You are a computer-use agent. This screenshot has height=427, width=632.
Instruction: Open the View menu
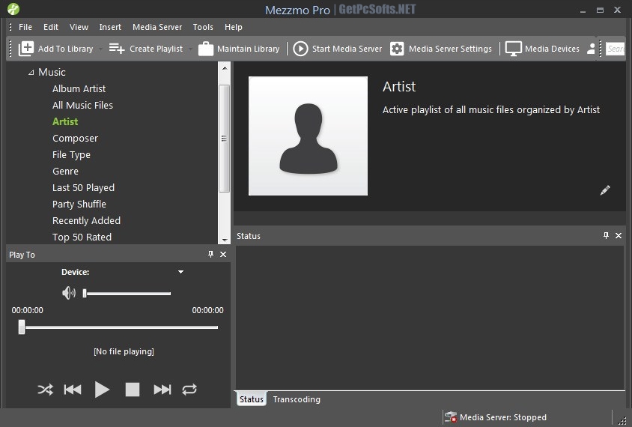pyautogui.click(x=79, y=27)
